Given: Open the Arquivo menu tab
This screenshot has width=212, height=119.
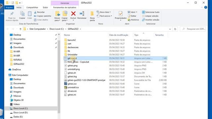Looking at the screenshot, I should [9, 7].
